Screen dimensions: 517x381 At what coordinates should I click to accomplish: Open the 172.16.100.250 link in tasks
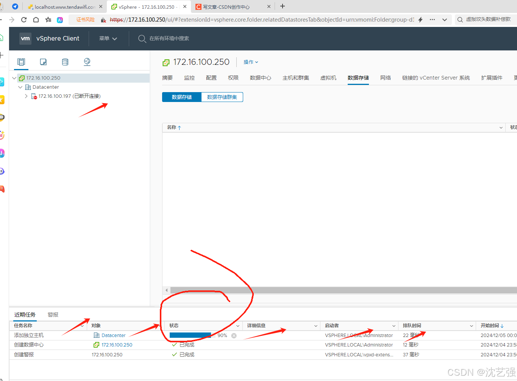point(117,345)
